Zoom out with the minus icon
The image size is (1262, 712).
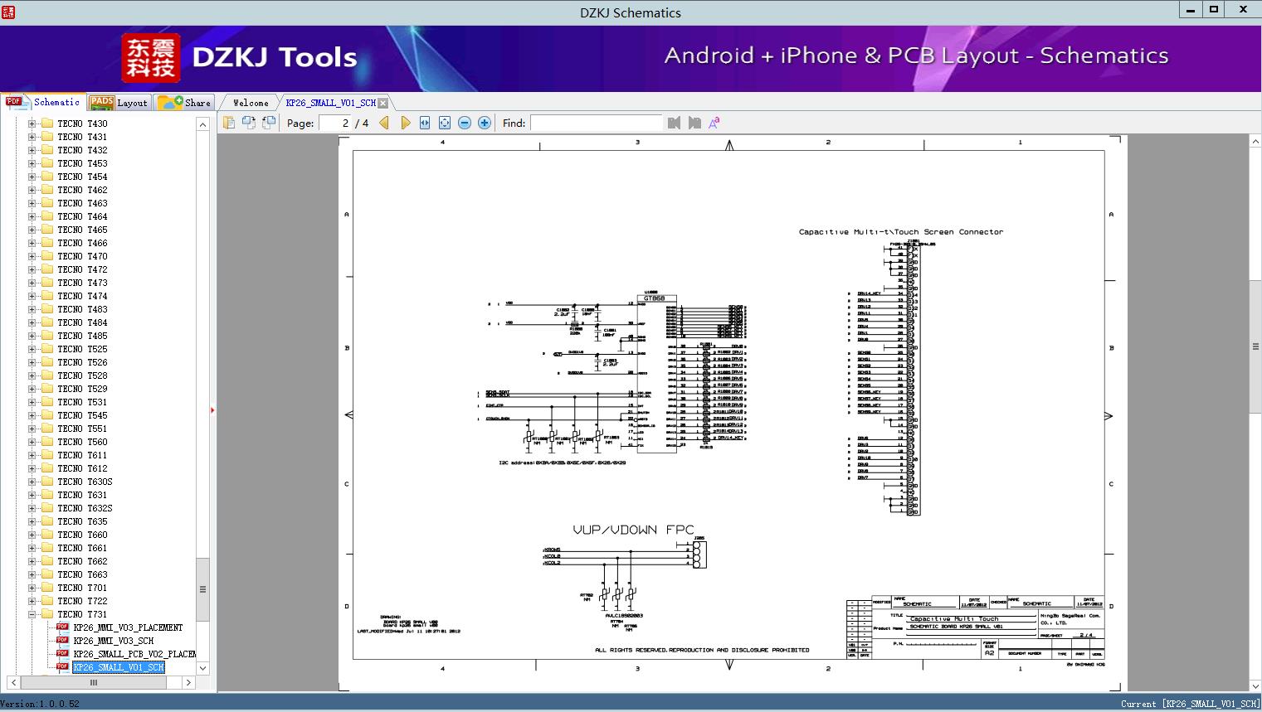click(465, 123)
